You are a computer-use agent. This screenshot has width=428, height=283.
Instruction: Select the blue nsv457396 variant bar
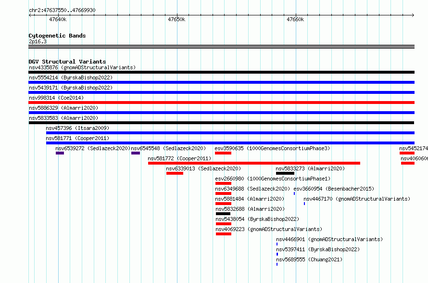(x=230, y=133)
